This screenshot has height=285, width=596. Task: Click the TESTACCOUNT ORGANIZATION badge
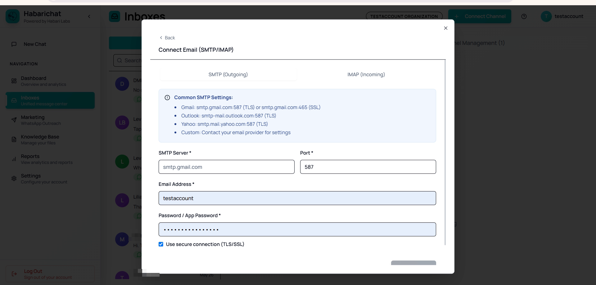pyautogui.click(x=404, y=16)
